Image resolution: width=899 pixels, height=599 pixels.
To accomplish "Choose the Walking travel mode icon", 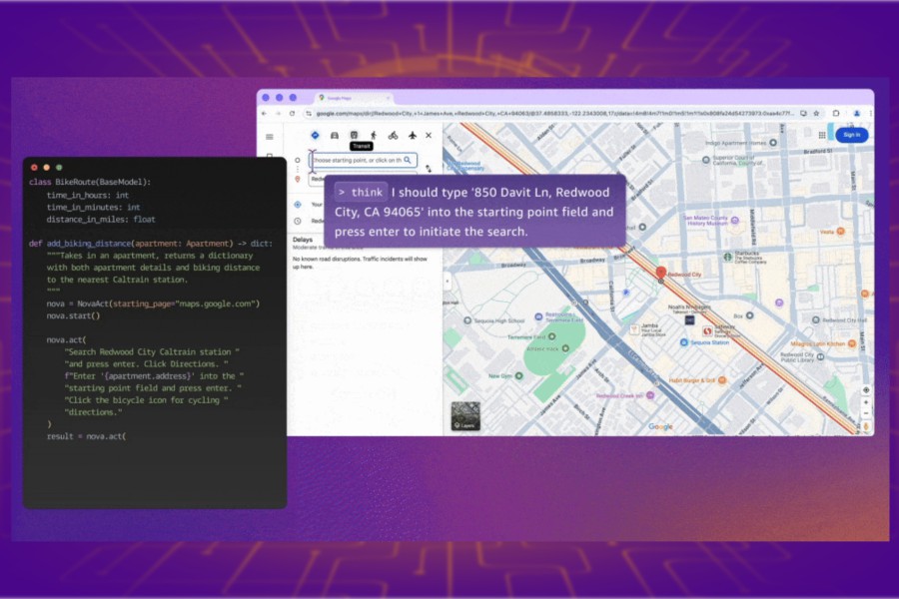I will tap(374, 136).
